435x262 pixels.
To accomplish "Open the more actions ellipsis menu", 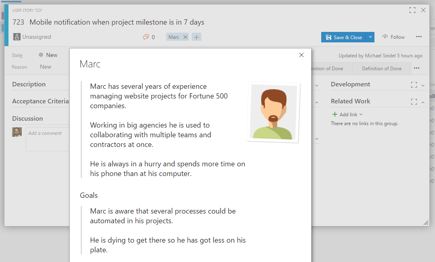I will click(x=419, y=37).
